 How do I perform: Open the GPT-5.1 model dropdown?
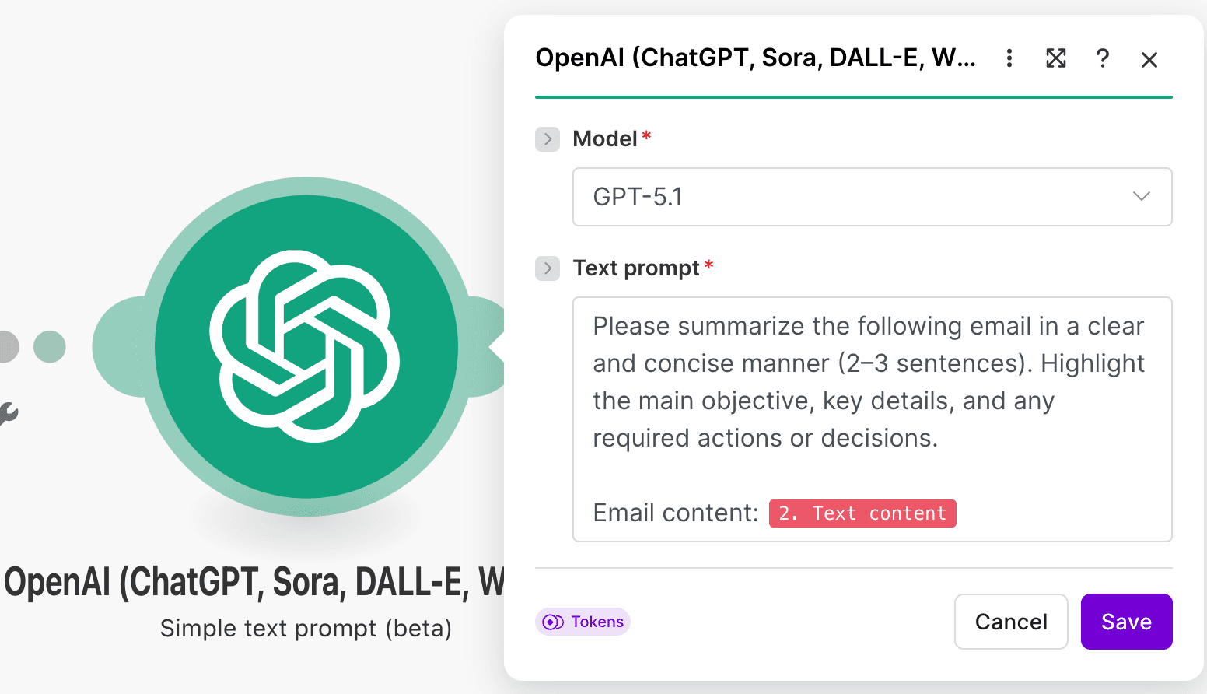coord(1141,197)
